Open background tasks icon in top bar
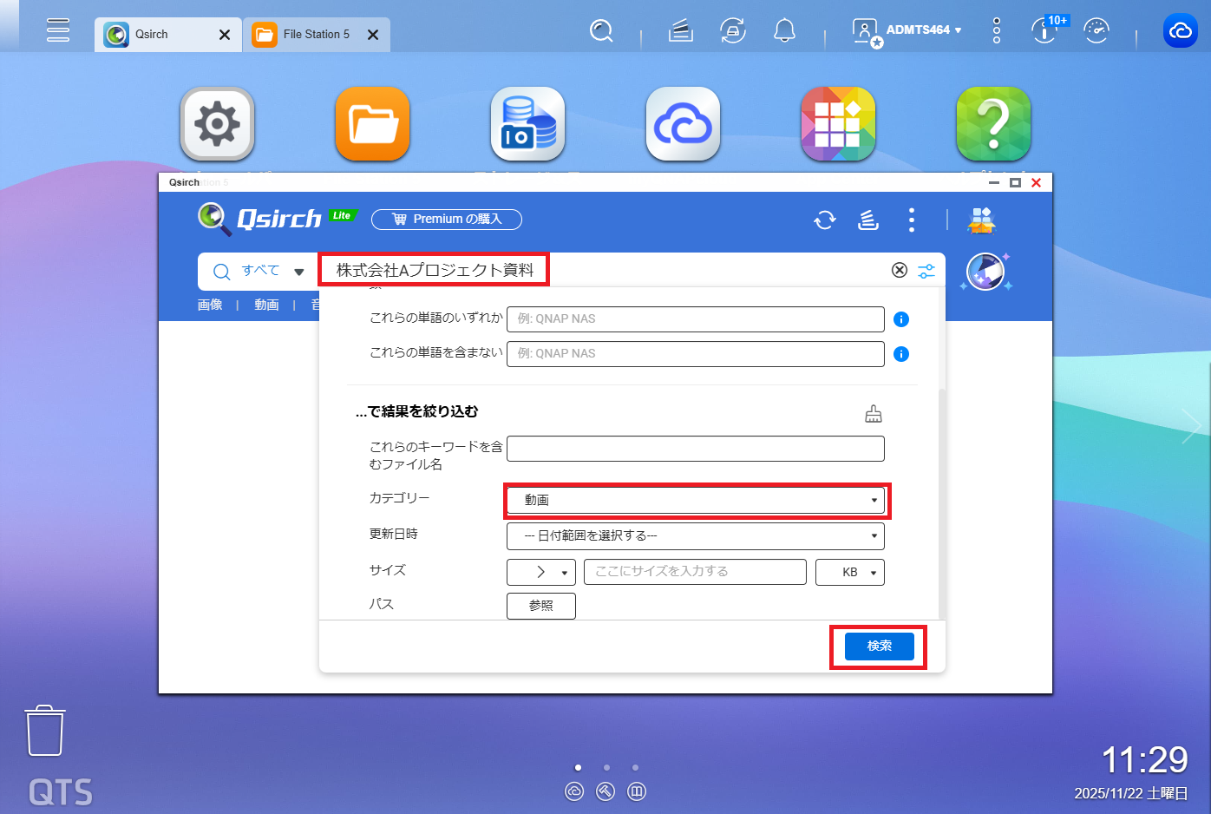This screenshot has height=814, width=1211. coord(681,31)
